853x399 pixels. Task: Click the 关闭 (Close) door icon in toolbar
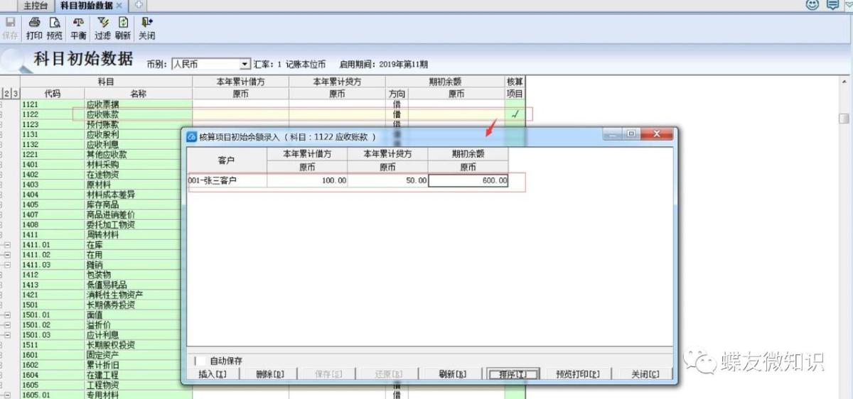(x=146, y=28)
